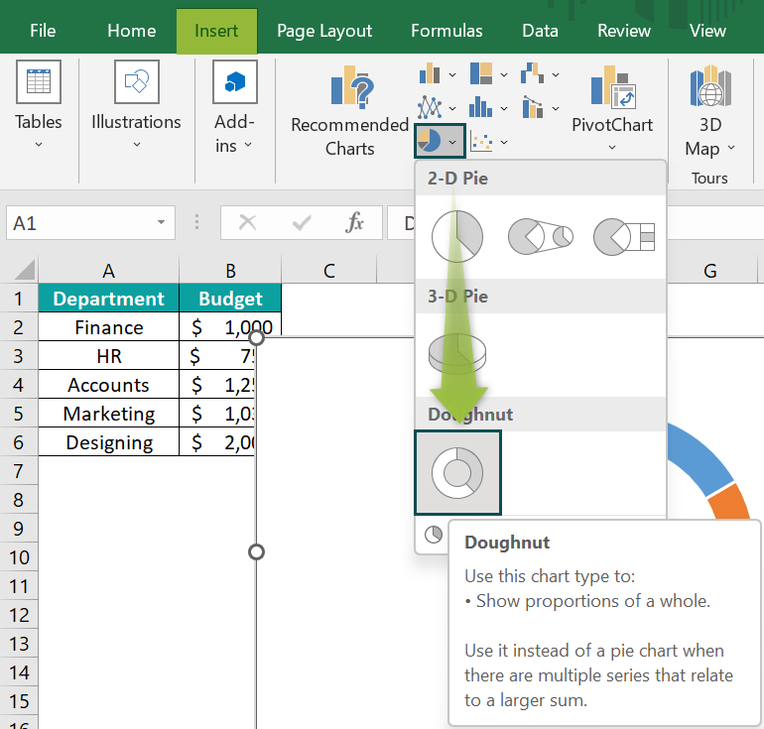Expand the waterfall chart dropdown arrow
Viewport: 764px width, 729px height.
[556, 75]
